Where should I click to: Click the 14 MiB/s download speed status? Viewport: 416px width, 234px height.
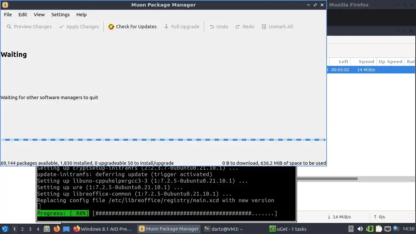[x=339, y=217]
